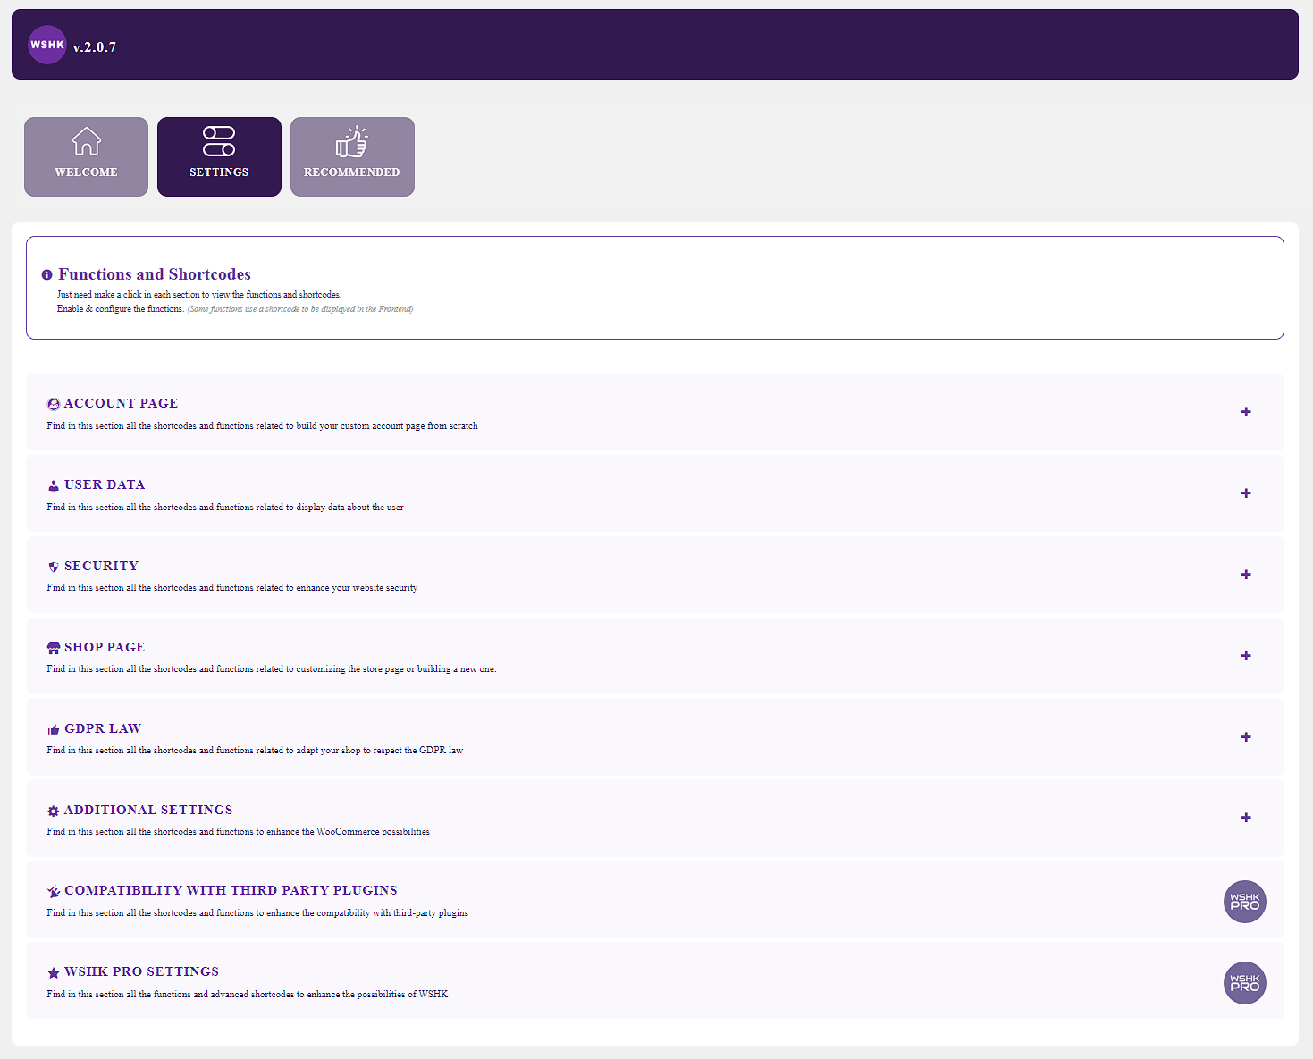Click the thumbs-up icon on Recommended tab
The width and height of the screenshot is (1313, 1059).
point(352,141)
